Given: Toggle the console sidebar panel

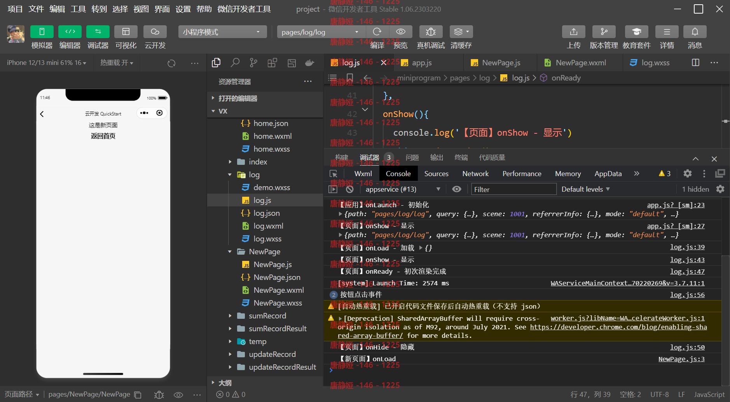Looking at the screenshot, I should click(333, 189).
